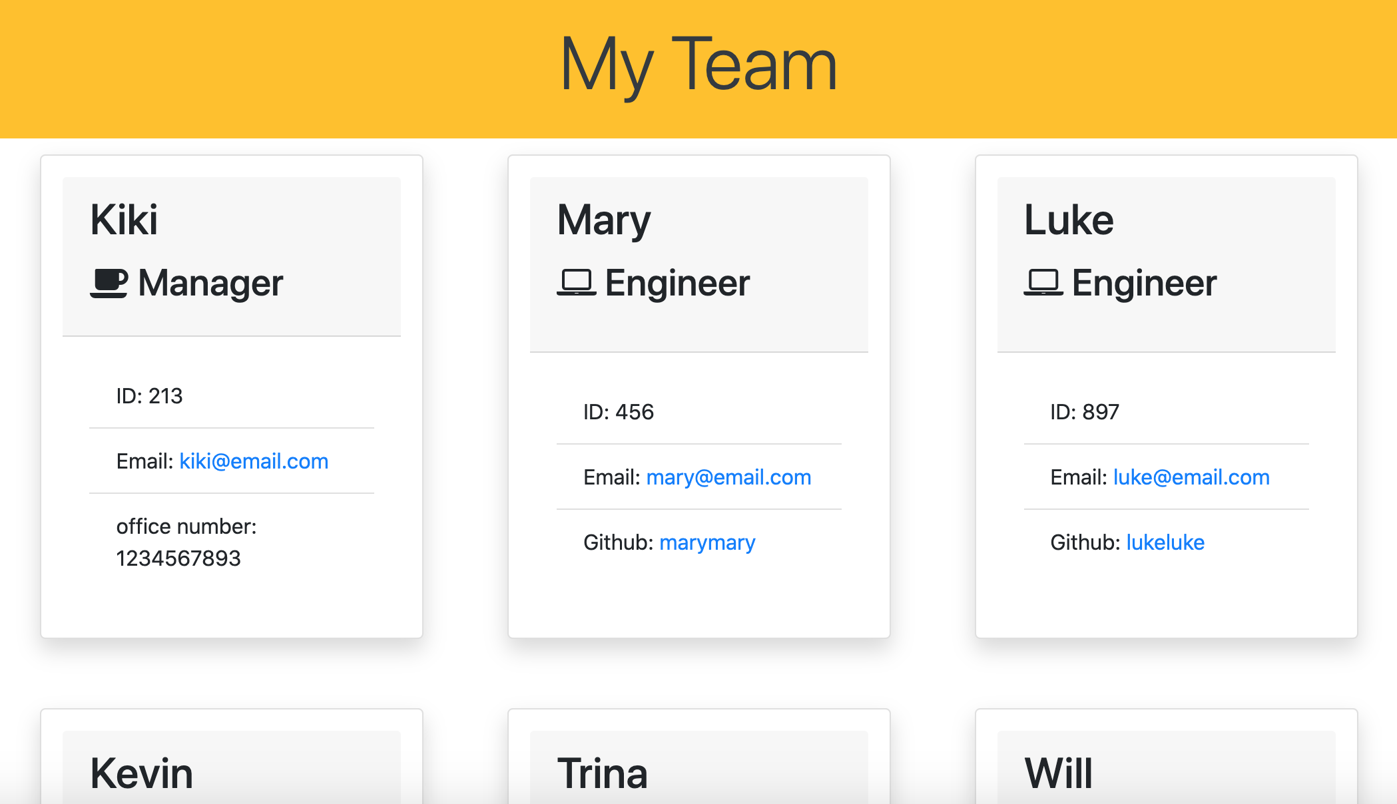Visit the lukeluke Github profile link
The height and width of the screenshot is (804, 1397).
[x=1165, y=542]
